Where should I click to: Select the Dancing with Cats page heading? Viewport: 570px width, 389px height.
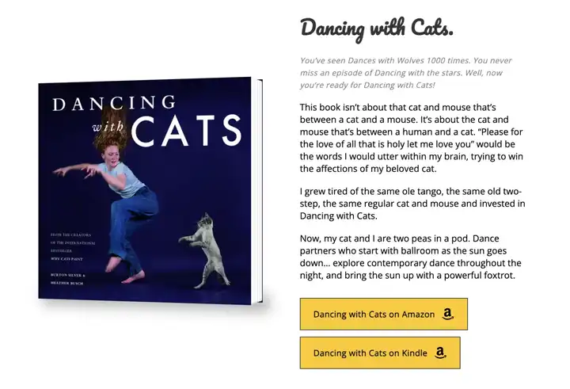(377, 29)
